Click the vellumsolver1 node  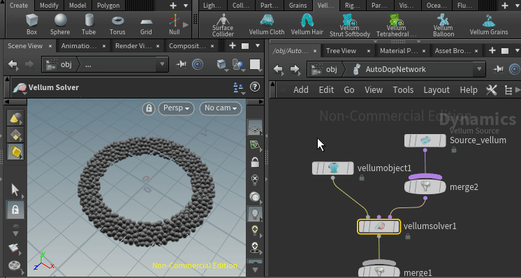pyautogui.click(x=379, y=226)
